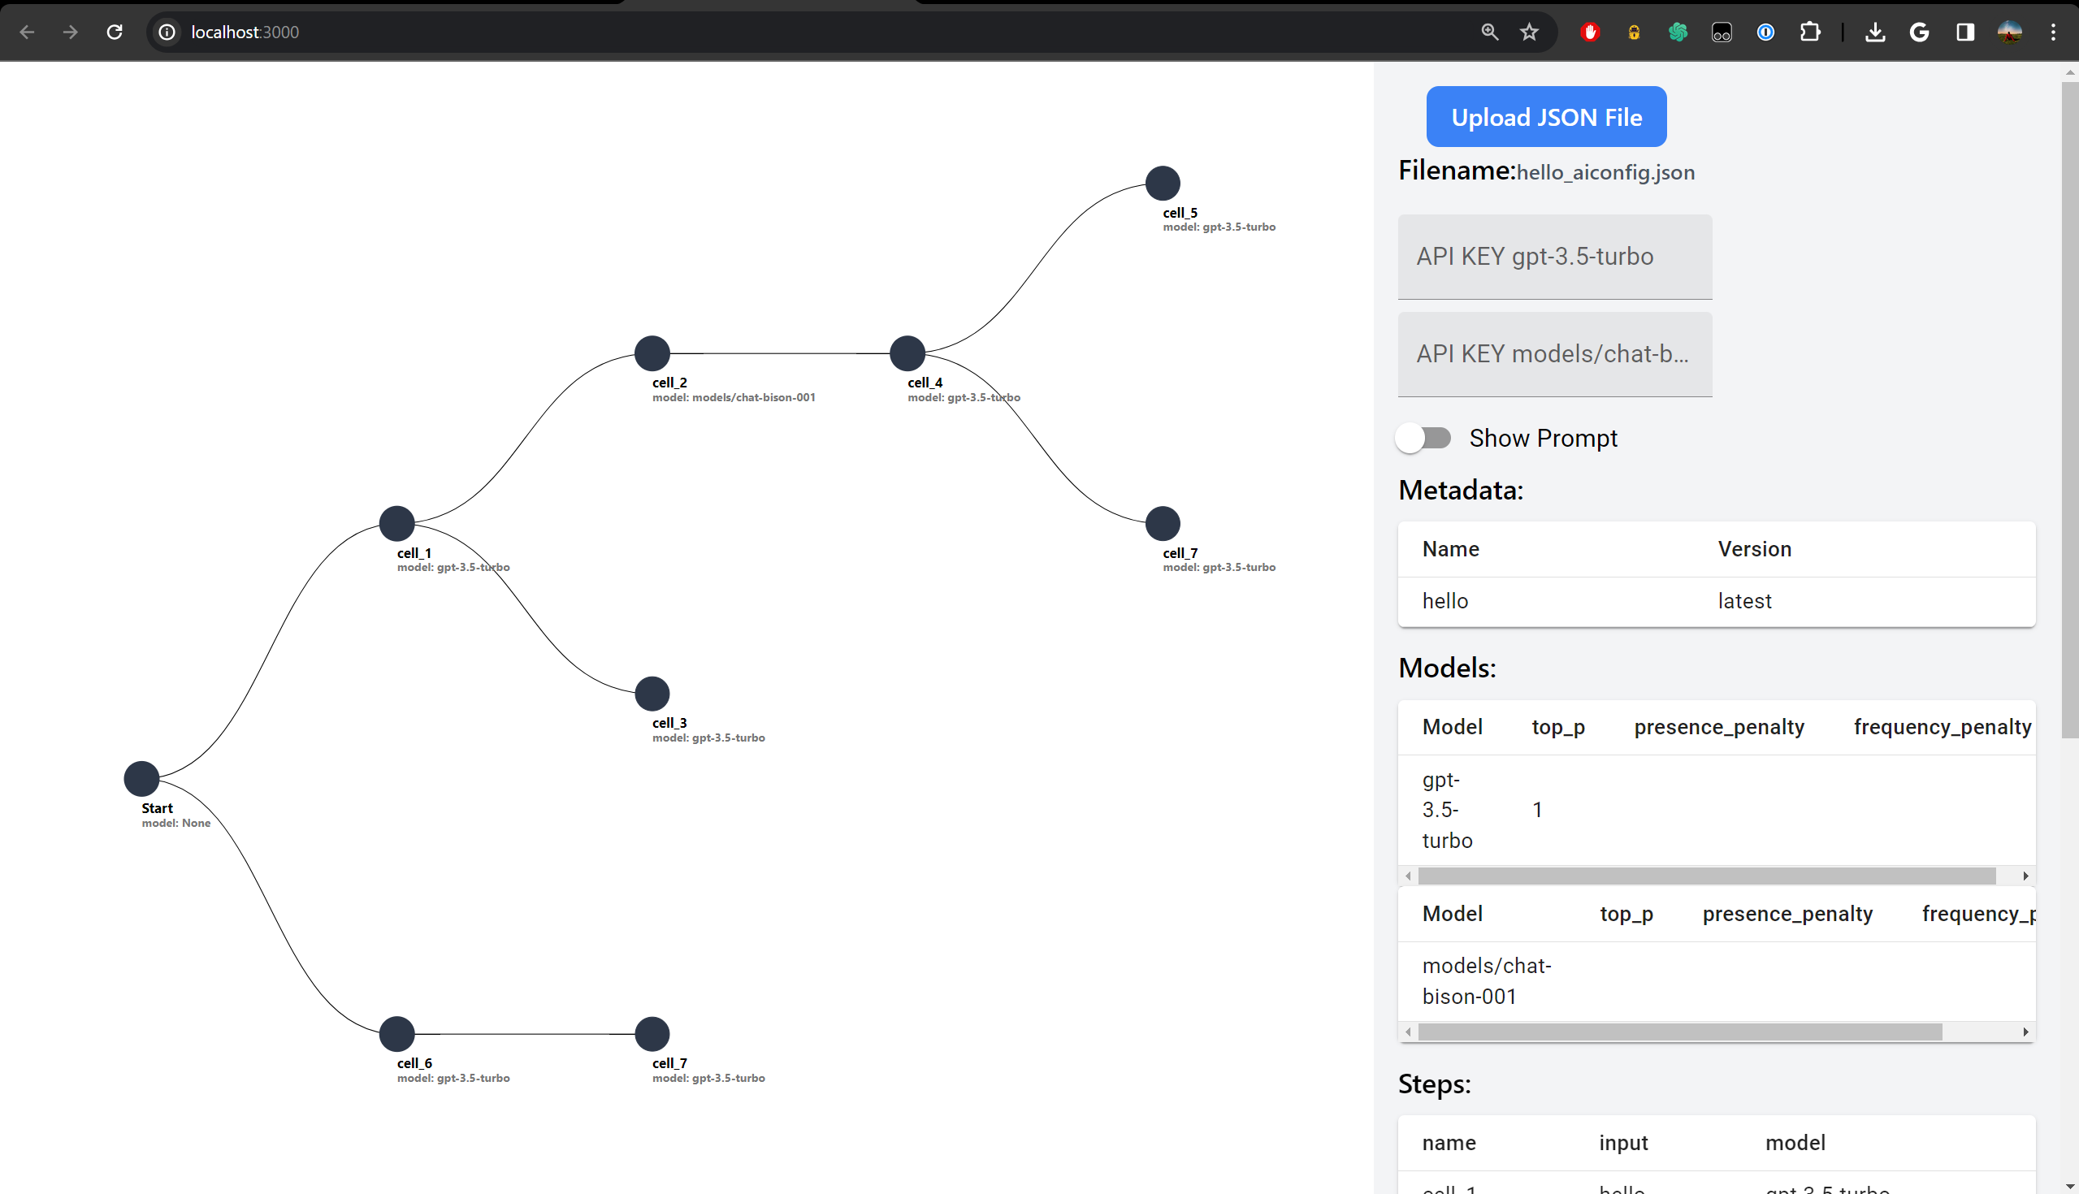Click the browser reload page icon
2079x1194 pixels.
point(115,32)
